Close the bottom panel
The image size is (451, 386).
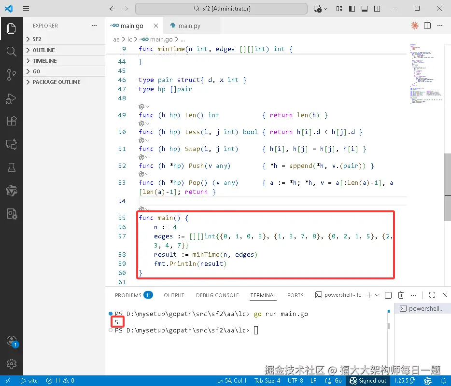(445, 295)
